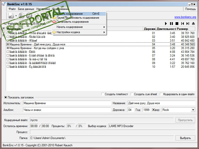
Task: Close the Кодирование menu from the menu bar
Action: tap(61, 9)
